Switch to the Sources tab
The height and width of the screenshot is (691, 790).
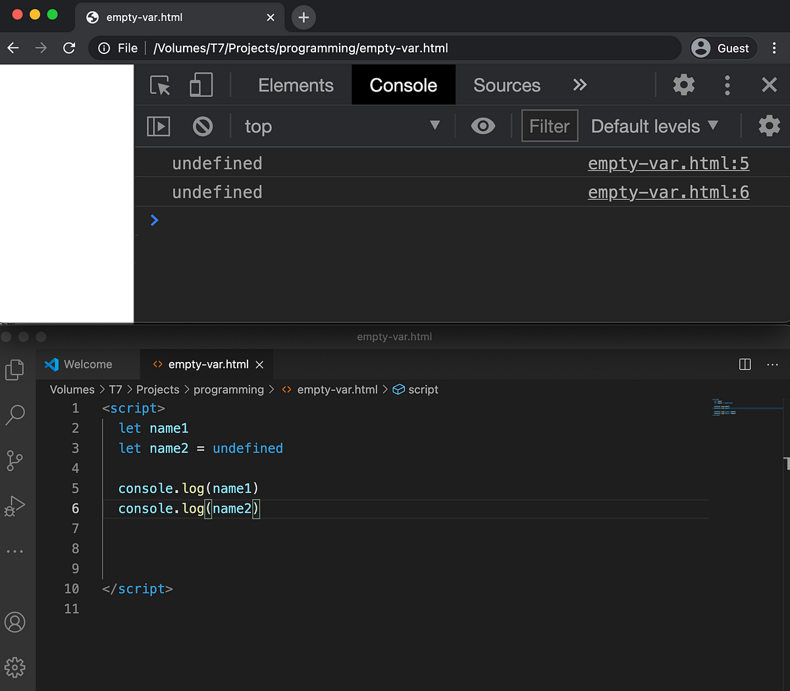click(507, 86)
